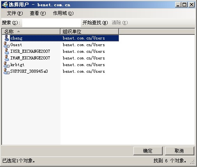197x167 pixels.
Task: Sort by the 名称 column header
Action: tap(31, 31)
